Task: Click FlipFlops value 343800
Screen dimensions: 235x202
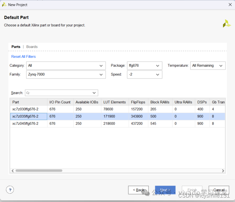Action: 137,116
